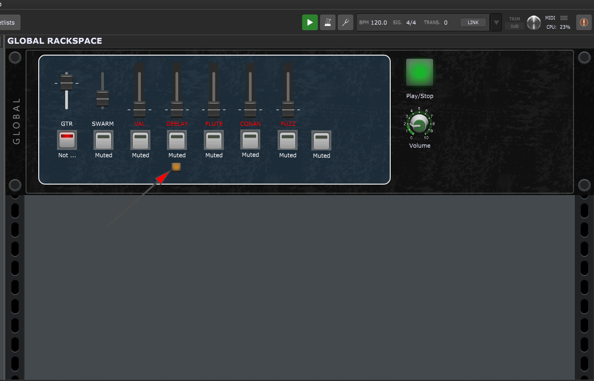Toggle the DEELAY mute button
594x381 pixels.
tap(176, 140)
